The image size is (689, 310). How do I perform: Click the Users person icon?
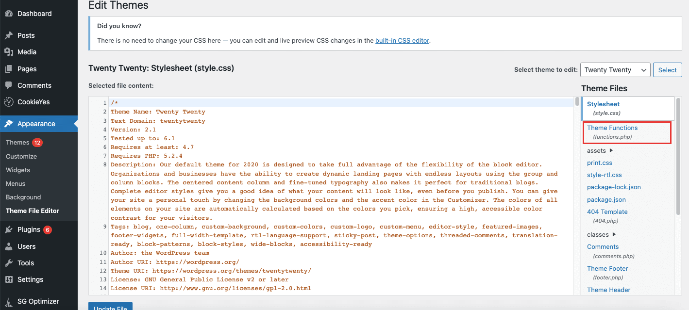pyautogui.click(x=9, y=246)
